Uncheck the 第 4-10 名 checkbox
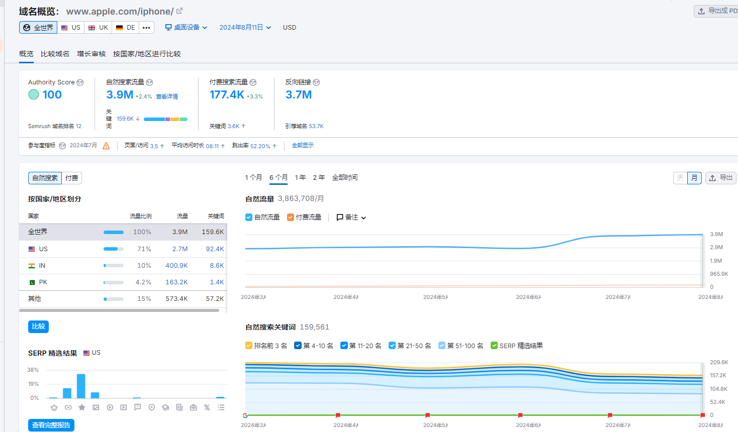 pyautogui.click(x=298, y=346)
